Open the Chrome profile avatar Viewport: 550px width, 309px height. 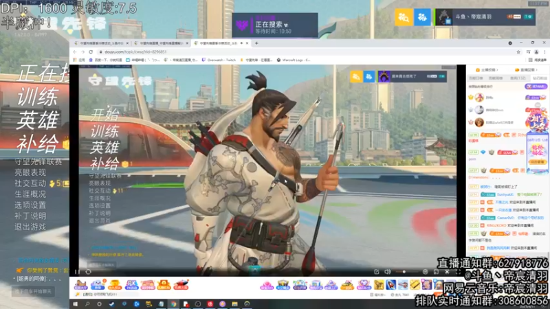pos(536,52)
